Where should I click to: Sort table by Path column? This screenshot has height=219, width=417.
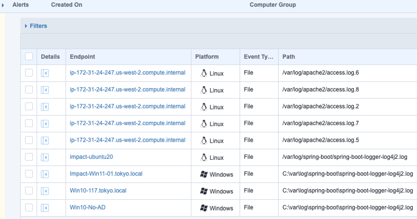point(289,56)
